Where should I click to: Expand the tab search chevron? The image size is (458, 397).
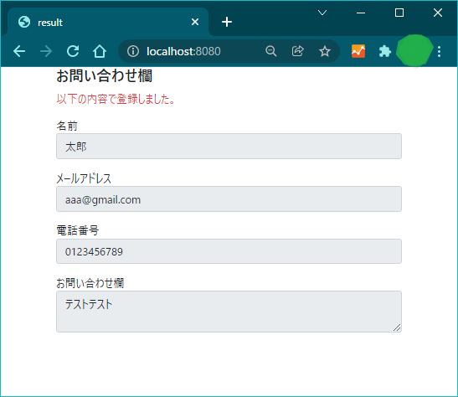click(x=322, y=13)
